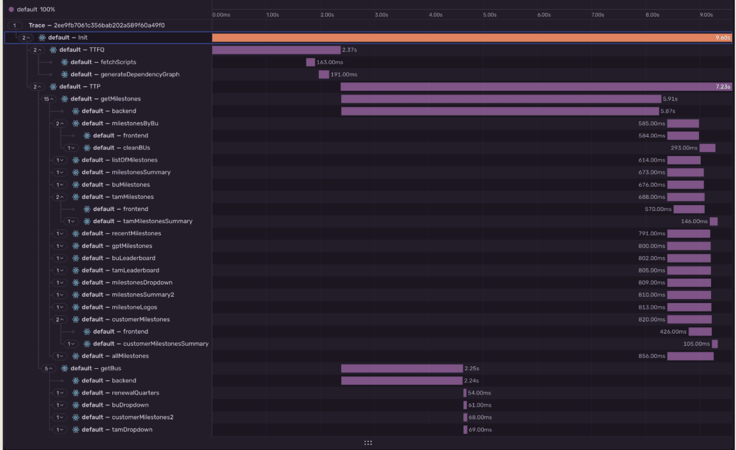Click the React icon next to renewalQuarters
This screenshot has width=736, height=450.
click(75, 393)
